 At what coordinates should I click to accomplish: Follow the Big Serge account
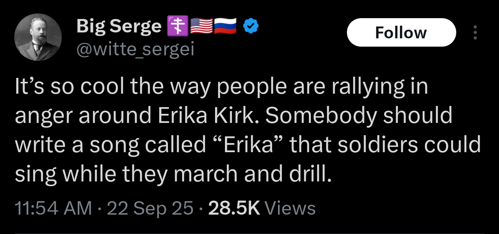[401, 32]
